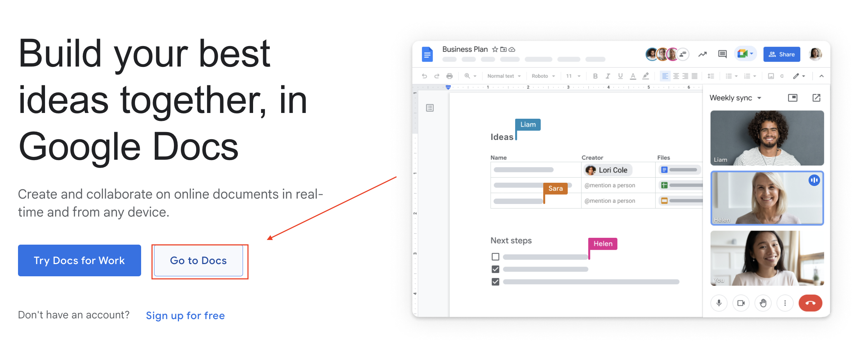This screenshot has width=864, height=354.
Task: Check the unchecked Next steps checkbox
Action: tap(495, 257)
